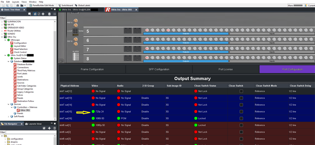Expand the ILUMINACION tree node
The width and height of the screenshot is (315, 145).
tap(2, 21)
